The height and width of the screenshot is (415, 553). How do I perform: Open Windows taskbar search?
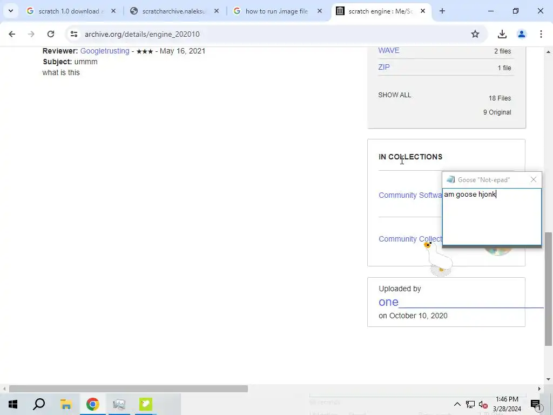[x=39, y=404]
